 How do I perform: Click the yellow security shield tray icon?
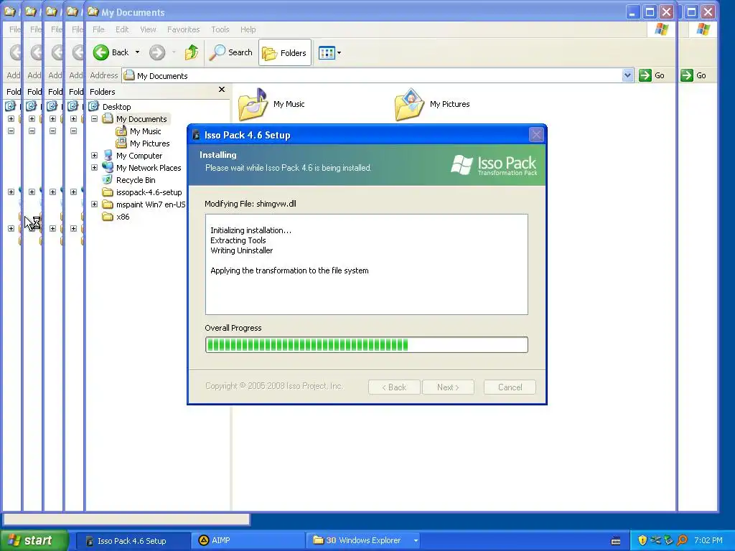pyautogui.click(x=642, y=540)
